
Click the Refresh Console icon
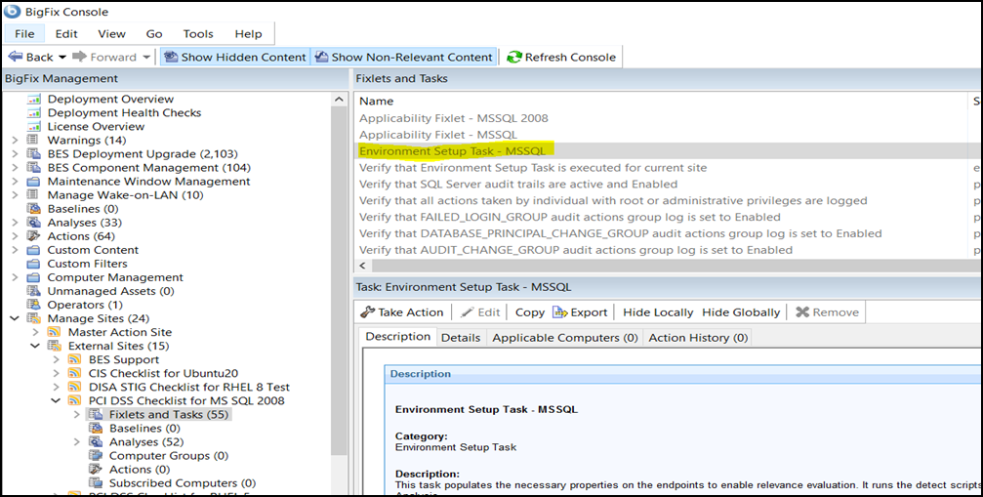coord(514,57)
